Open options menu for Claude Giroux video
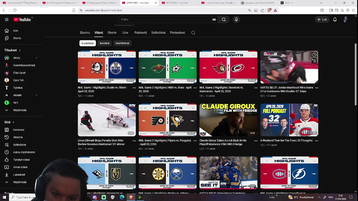Screen dimensions: 358x201 click(x=256, y=141)
